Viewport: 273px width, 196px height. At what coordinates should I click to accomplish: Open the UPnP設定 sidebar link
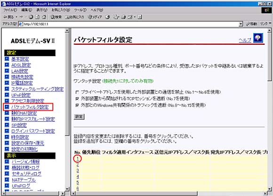pyautogui.click(x=21, y=95)
